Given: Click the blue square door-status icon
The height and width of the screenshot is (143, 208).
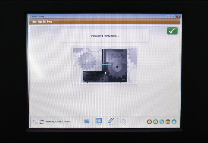Looking at the screenshot, I should click(87, 121).
